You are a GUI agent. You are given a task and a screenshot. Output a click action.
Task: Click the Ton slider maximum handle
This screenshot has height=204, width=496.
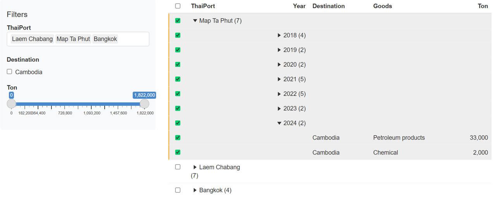[x=145, y=104]
